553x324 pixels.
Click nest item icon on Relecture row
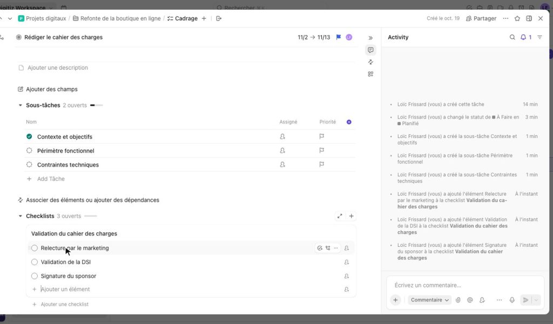tap(328, 248)
